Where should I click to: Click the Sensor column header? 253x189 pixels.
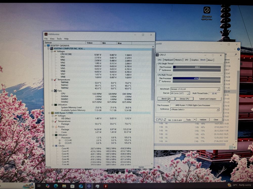(65, 43)
